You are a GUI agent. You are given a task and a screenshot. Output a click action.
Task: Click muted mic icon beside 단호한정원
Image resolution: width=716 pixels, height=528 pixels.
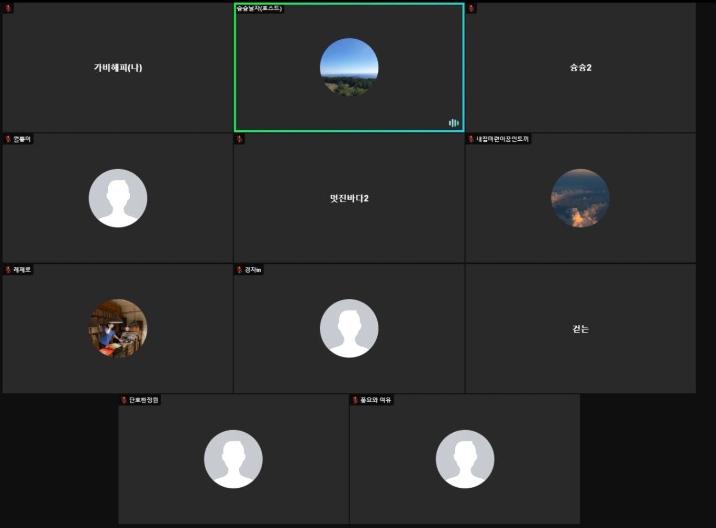pyautogui.click(x=124, y=400)
